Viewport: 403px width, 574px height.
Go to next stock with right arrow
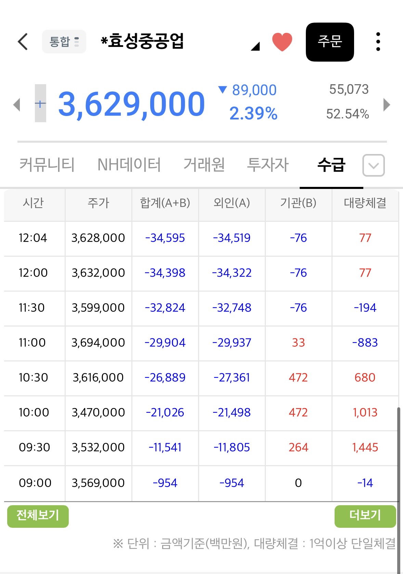(387, 105)
